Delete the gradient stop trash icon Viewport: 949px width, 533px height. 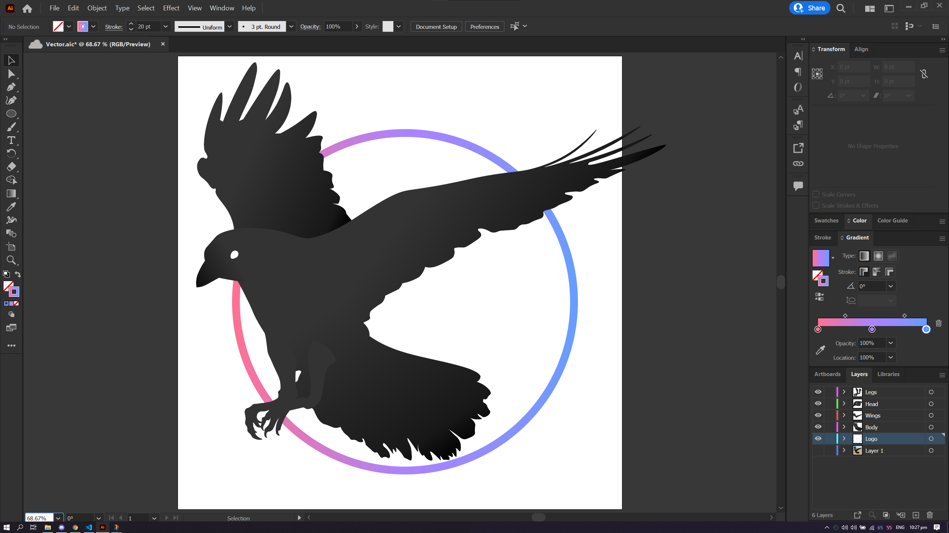pyautogui.click(x=939, y=323)
